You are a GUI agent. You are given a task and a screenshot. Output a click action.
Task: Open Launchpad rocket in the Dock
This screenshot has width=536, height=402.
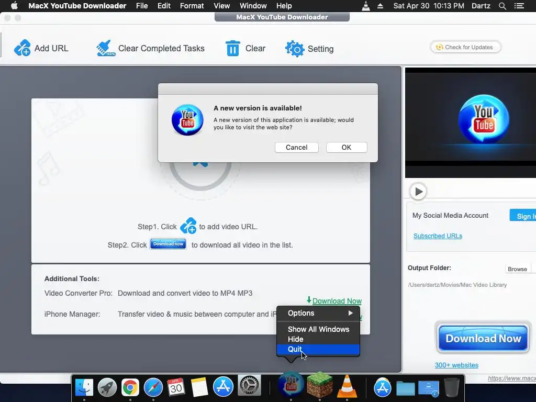(x=107, y=387)
